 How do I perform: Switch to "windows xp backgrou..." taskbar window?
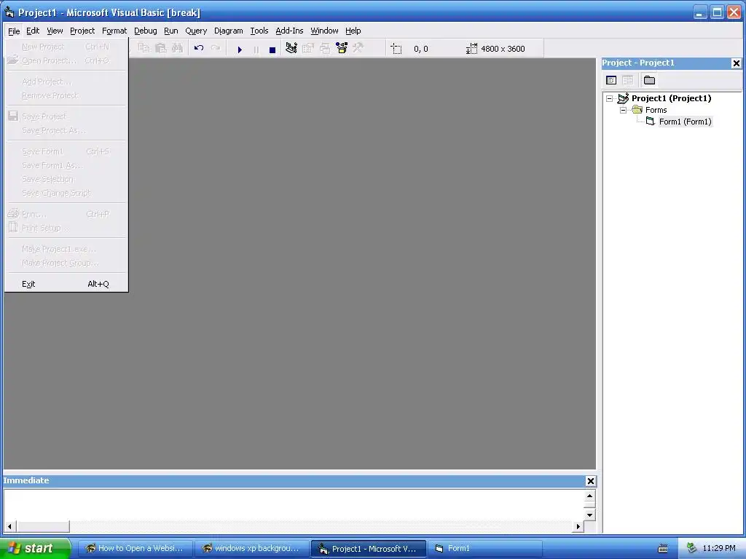251,549
